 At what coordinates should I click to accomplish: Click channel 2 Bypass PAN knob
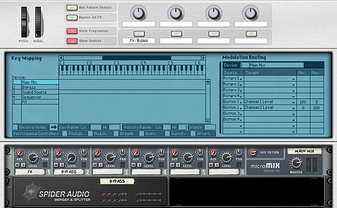point(83,152)
